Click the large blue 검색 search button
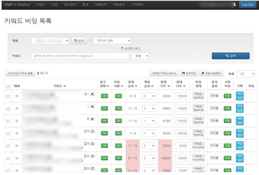The height and width of the screenshot is (175, 259). coord(231,56)
